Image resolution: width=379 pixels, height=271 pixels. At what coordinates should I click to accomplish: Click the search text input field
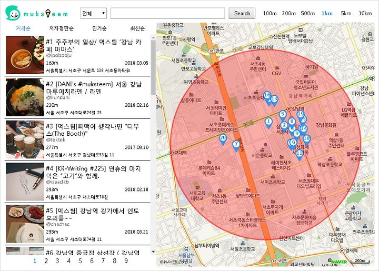point(167,13)
